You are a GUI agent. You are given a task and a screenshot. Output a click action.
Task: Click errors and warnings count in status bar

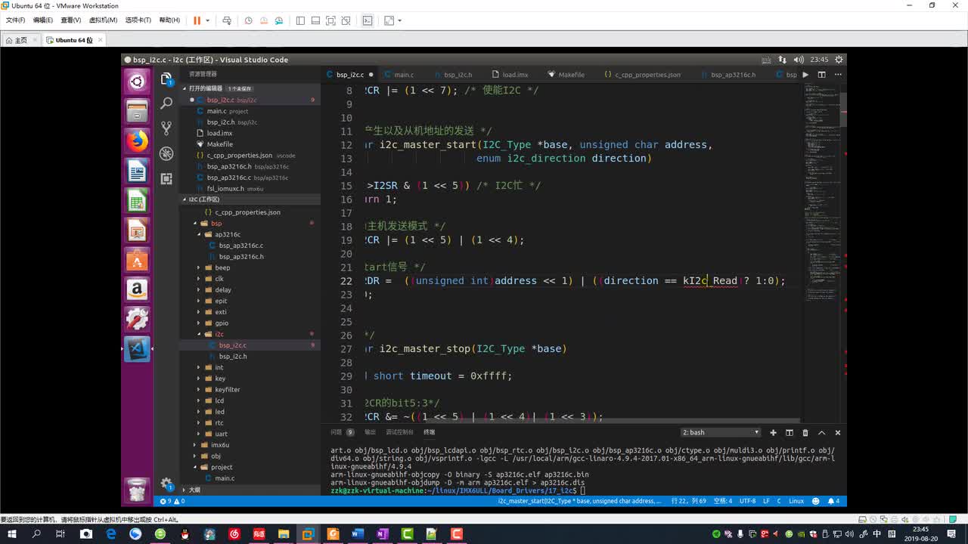click(172, 501)
